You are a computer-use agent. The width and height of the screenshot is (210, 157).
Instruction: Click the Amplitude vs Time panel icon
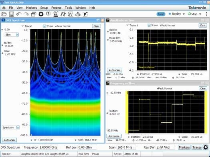coord(108,20)
